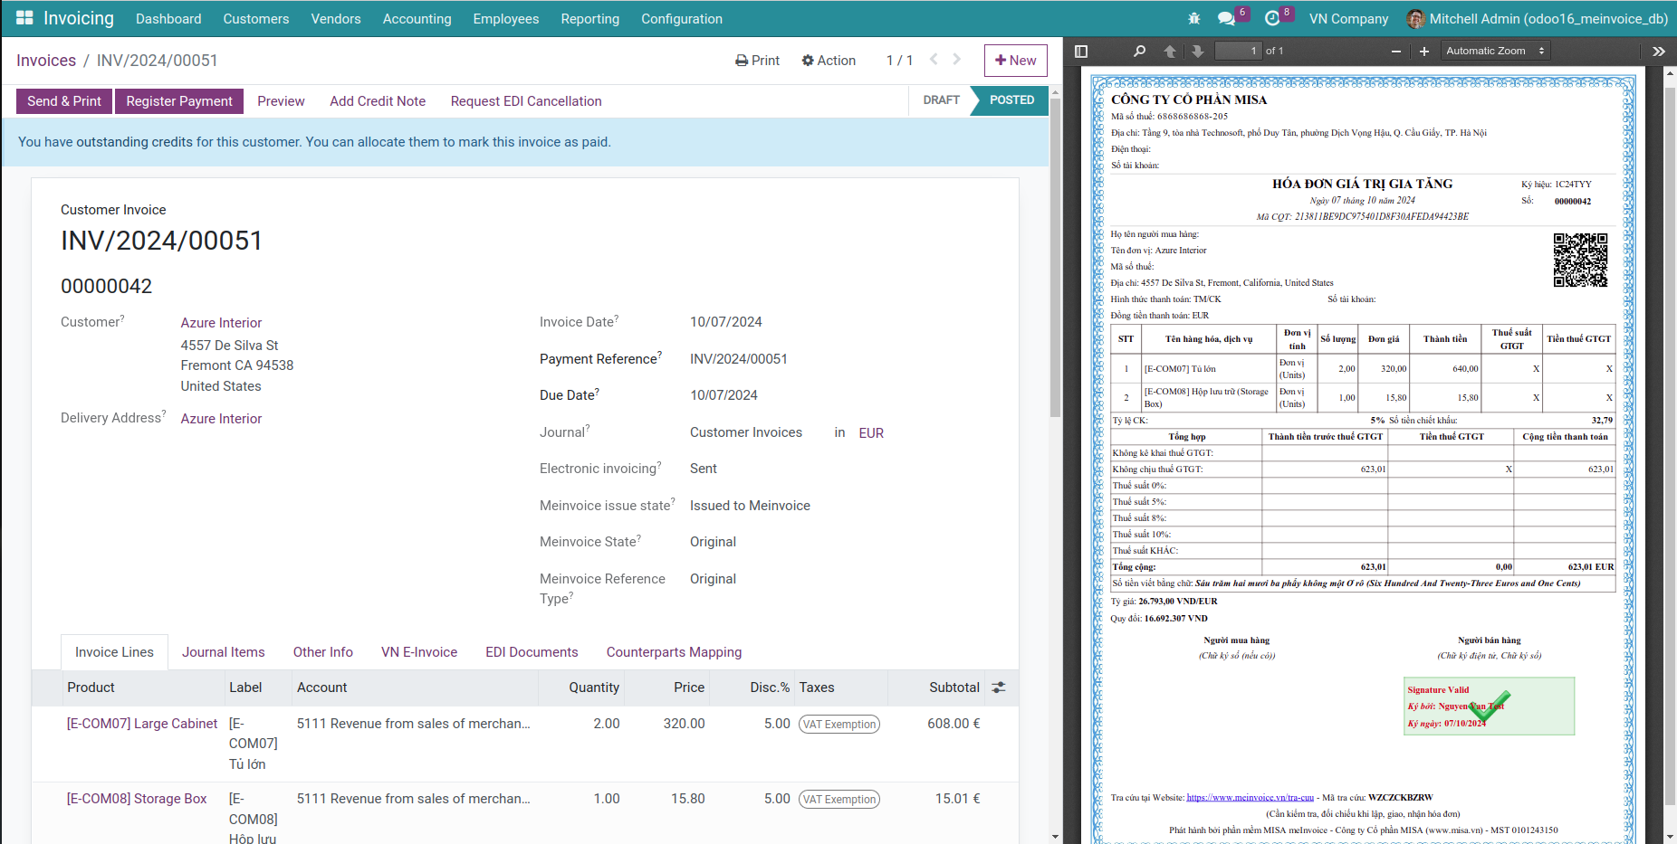The width and height of the screenshot is (1677, 844).
Task: Go to next page in PDF viewer
Action: [1198, 52]
